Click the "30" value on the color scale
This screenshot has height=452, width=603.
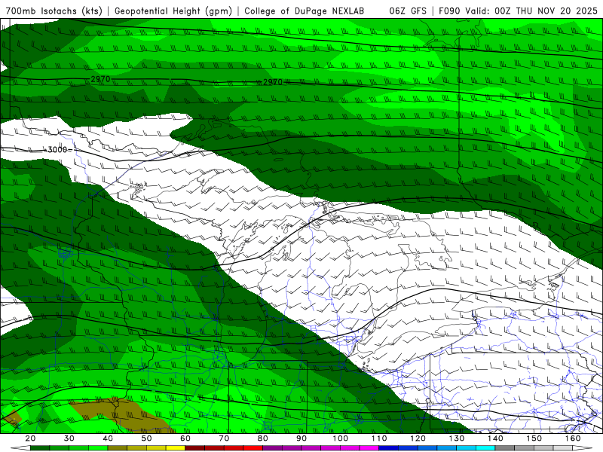69,438
